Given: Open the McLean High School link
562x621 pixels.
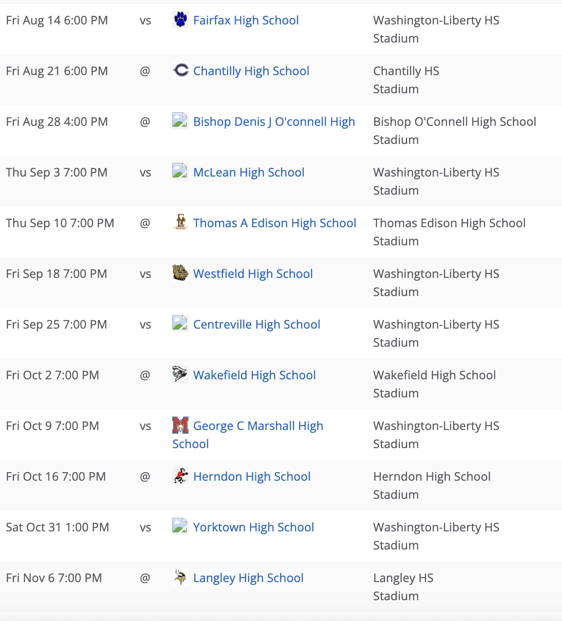Looking at the screenshot, I should point(248,172).
